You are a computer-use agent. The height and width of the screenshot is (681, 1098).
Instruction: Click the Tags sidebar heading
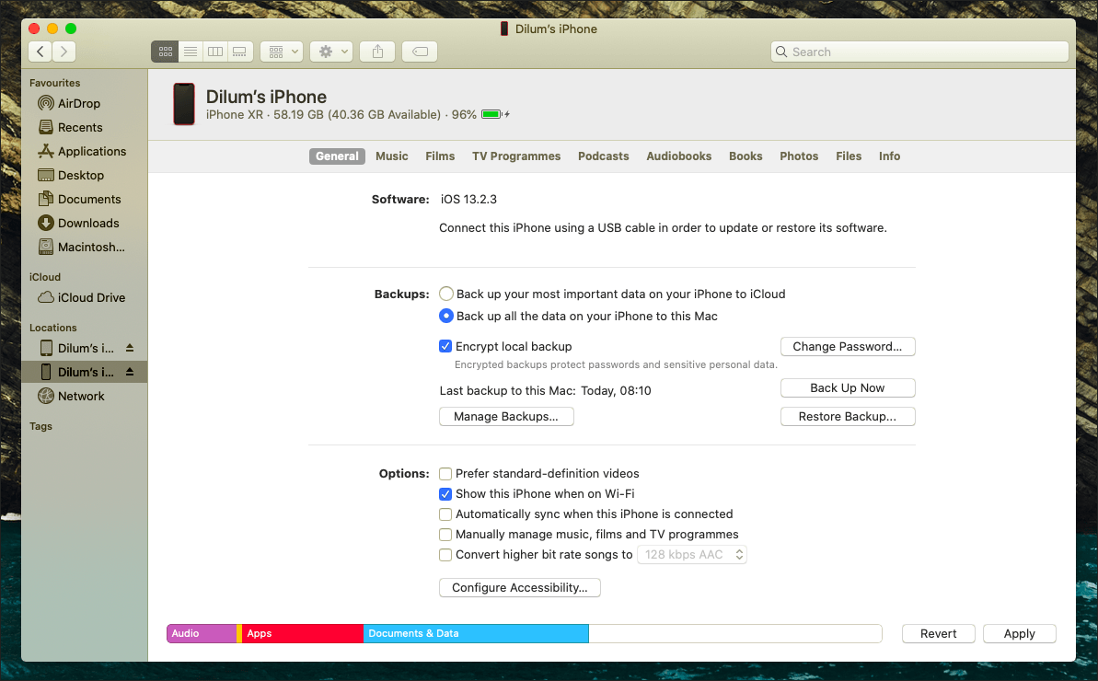pos(40,426)
